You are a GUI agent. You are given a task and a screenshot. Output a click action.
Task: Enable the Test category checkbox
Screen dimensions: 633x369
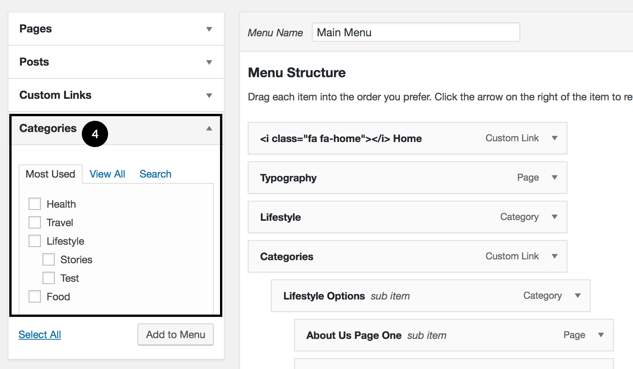click(49, 278)
